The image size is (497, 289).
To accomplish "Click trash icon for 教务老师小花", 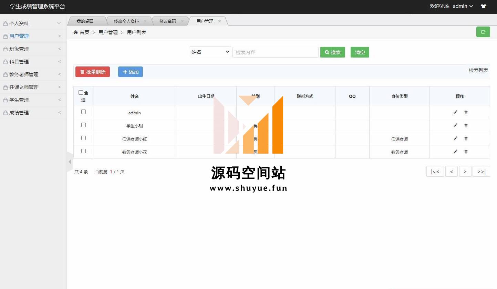I will click(466, 152).
